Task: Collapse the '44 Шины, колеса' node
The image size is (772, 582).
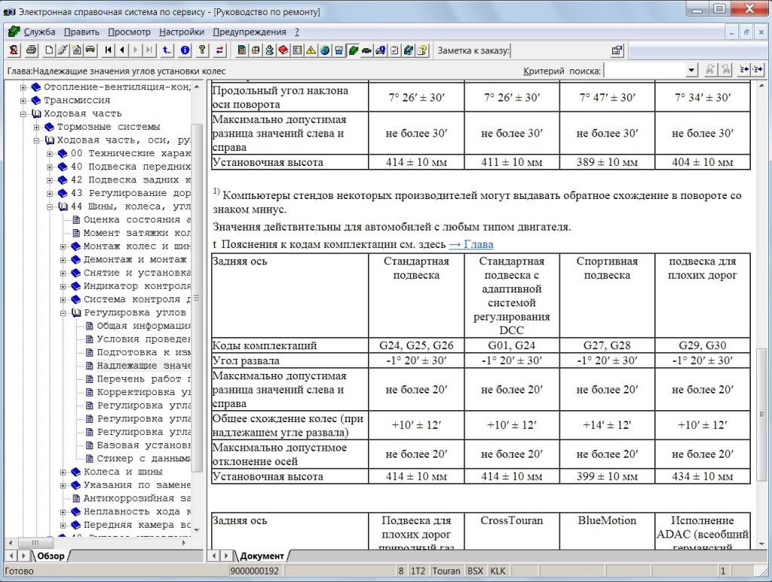Action: 50,207
